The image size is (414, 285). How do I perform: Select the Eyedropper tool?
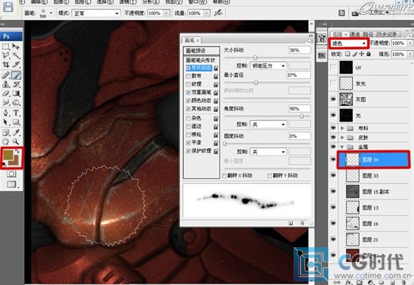16,133
